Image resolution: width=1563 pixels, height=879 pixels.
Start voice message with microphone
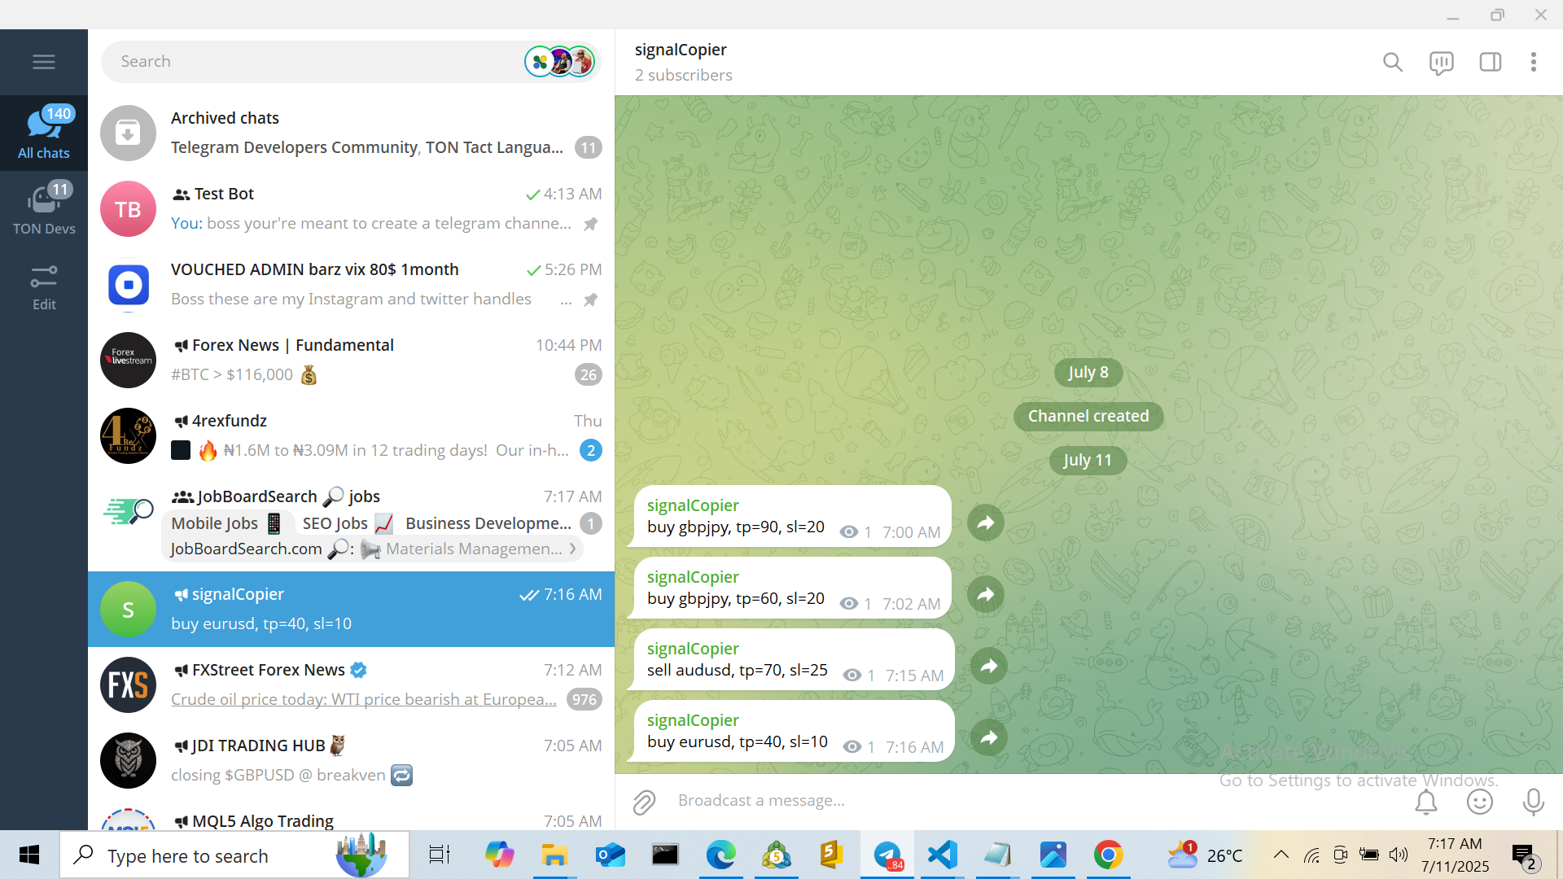[x=1534, y=802]
